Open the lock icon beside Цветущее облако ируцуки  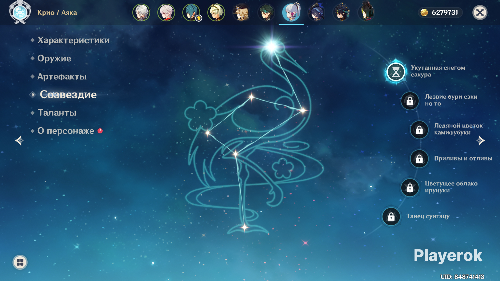point(410,187)
